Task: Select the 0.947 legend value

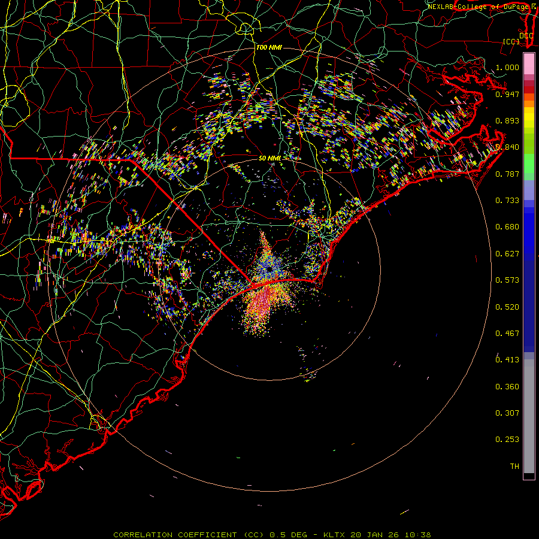Action: [x=507, y=94]
